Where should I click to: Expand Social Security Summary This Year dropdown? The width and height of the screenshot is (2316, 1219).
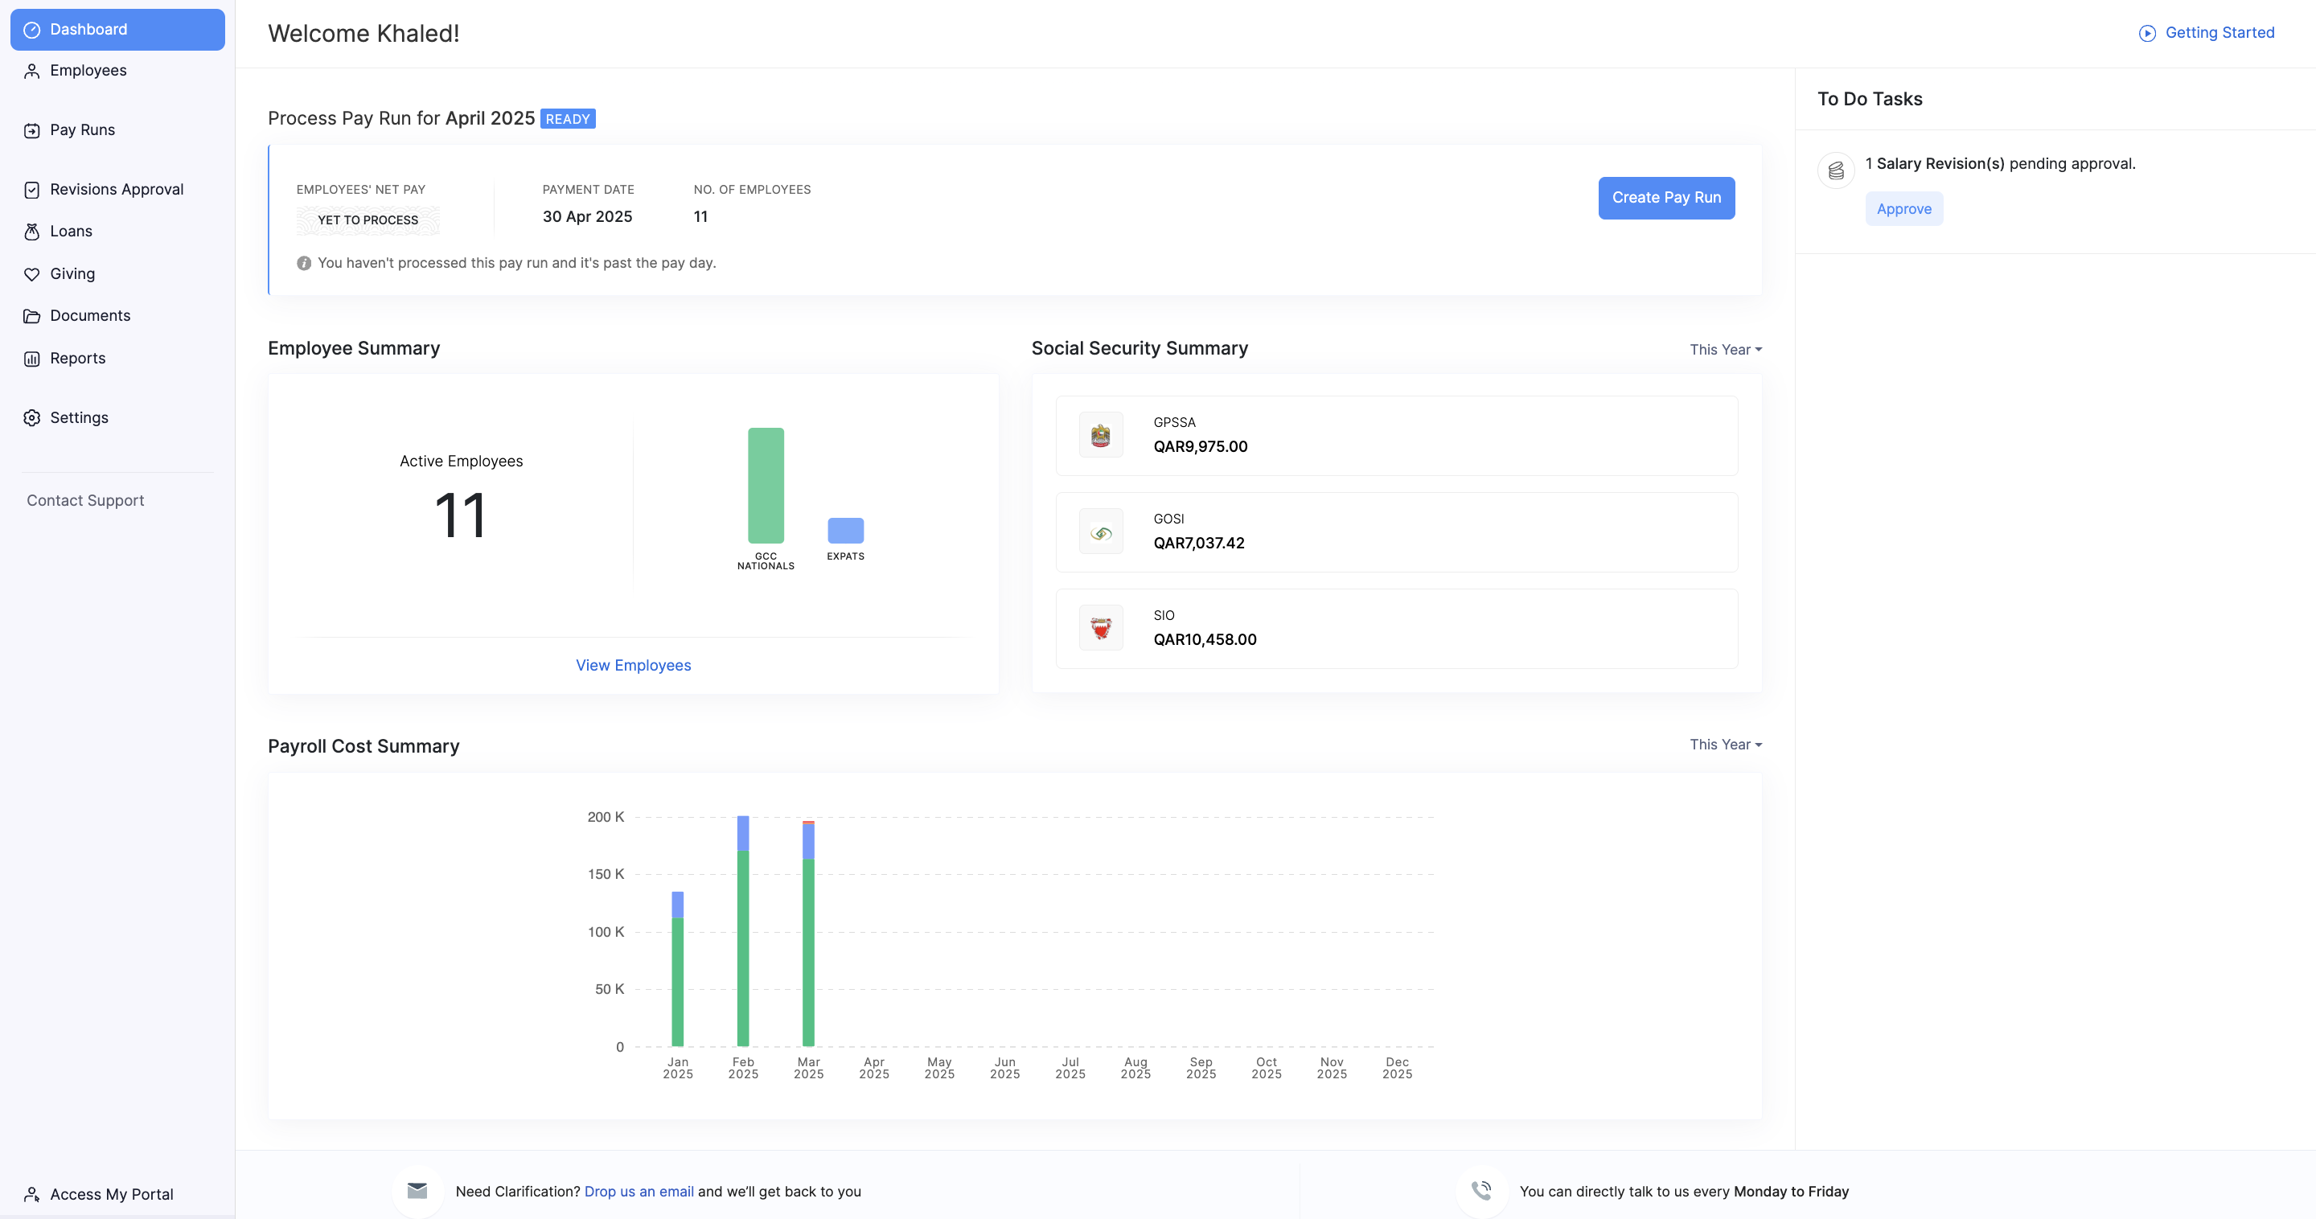(1724, 350)
